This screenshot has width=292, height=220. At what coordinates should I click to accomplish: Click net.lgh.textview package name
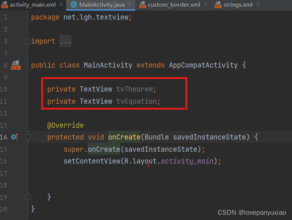point(96,17)
